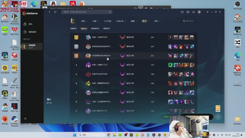Open File Explorer from the taskbar

coord(114,135)
